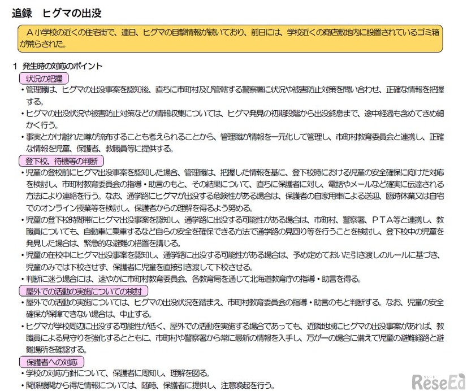Select the yellow alert box about A小学校

(233, 40)
